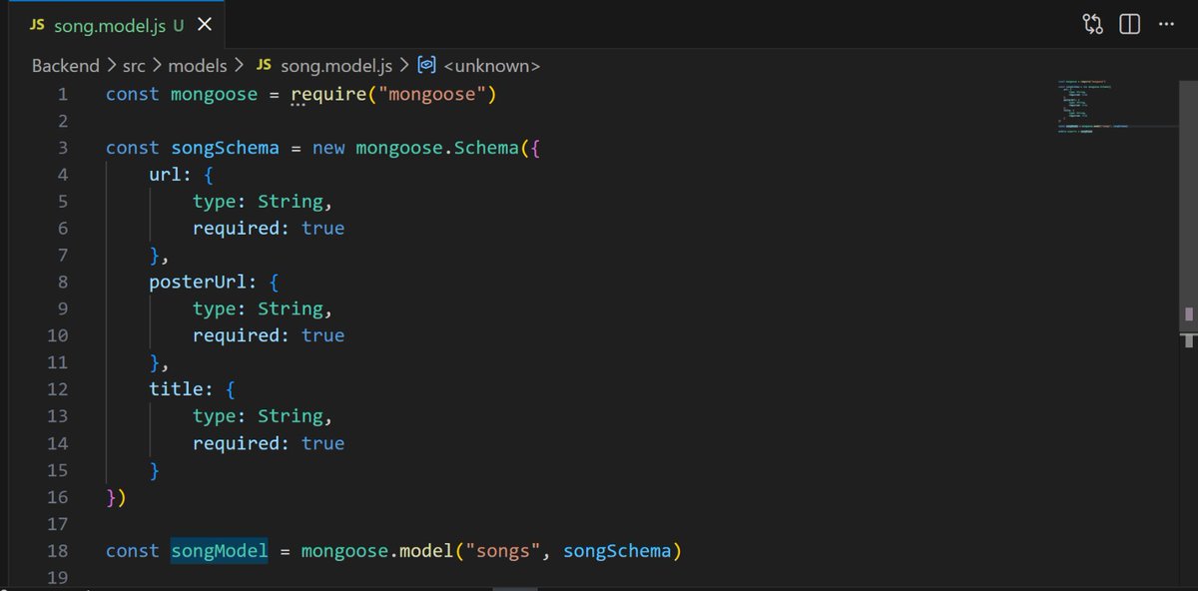
Task: Click the JS file icon on the tab
Action: click(x=37, y=26)
